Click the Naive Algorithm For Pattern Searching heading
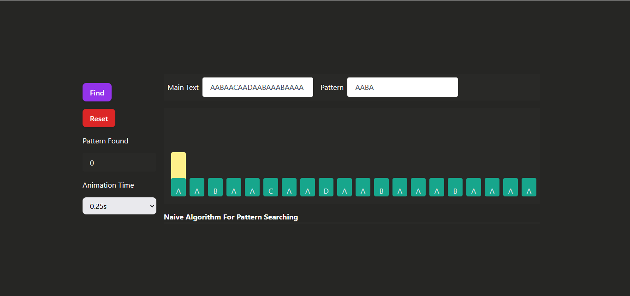 [231, 217]
